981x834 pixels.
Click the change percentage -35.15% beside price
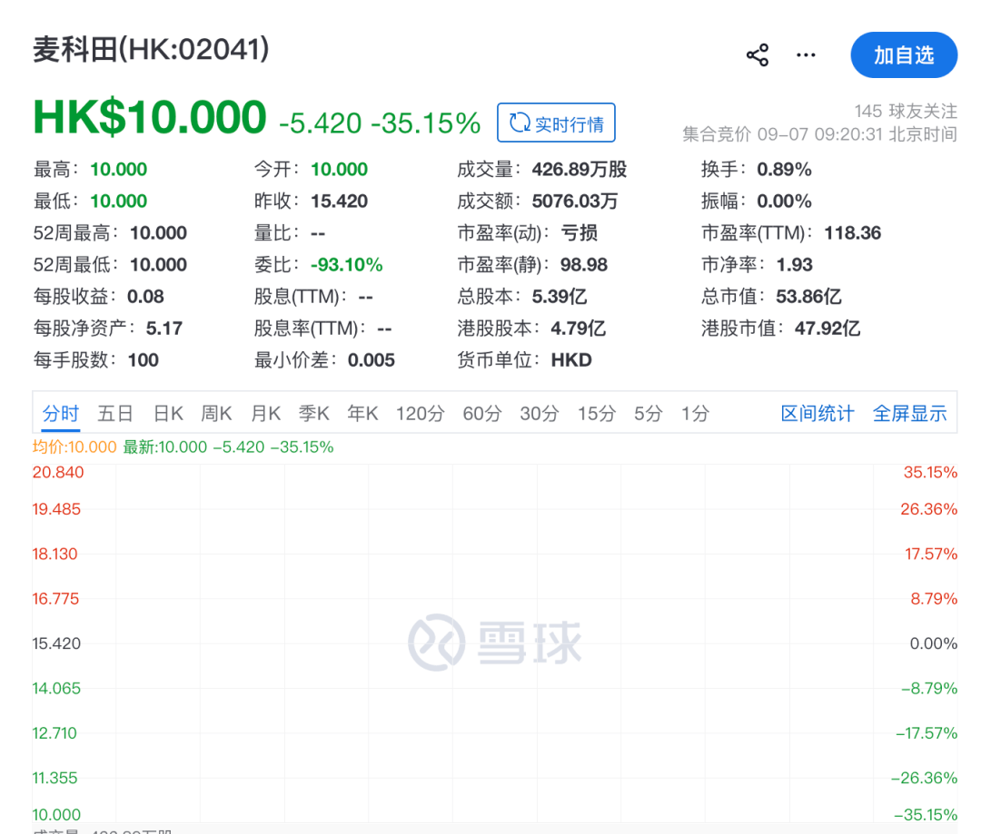pyautogui.click(x=425, y=123)
